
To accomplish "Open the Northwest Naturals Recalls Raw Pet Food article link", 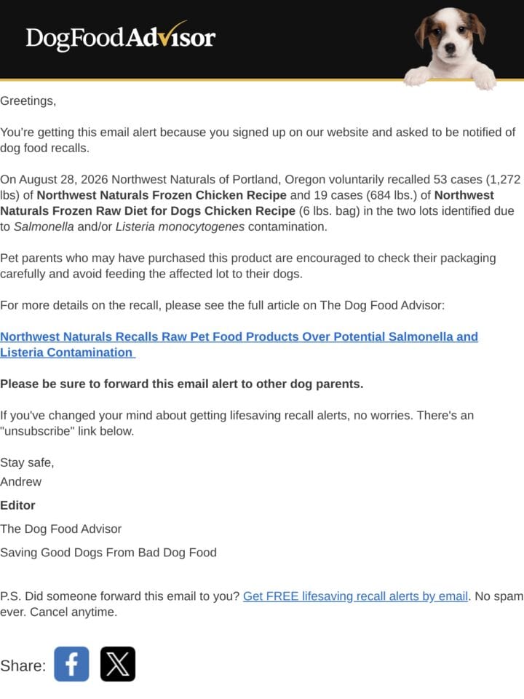I will [239, 344].
